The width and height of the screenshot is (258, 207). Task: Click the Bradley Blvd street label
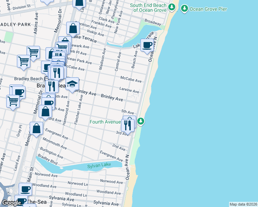[x=48, y=159]
